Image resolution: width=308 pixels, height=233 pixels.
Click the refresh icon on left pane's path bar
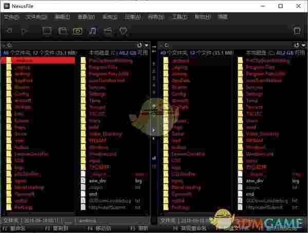point(139,45)
